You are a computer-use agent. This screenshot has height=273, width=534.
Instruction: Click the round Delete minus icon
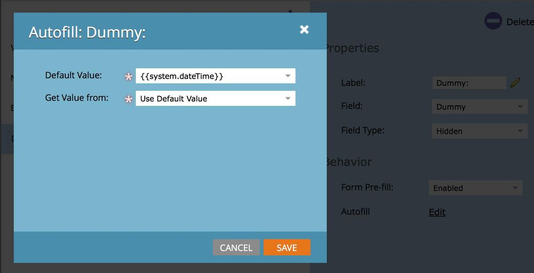(493, 21)
